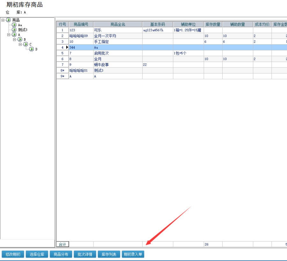
Task: Collapse tree node C using its minus box
Action: pyautogui.click(x=20, y=44)
